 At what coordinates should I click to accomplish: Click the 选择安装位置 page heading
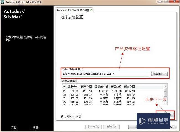pos(72,17)
